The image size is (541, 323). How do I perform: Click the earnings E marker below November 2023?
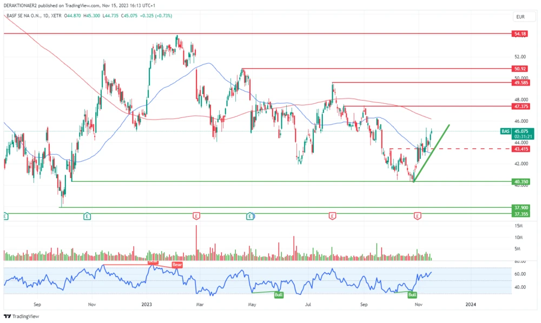click(417, 216)
